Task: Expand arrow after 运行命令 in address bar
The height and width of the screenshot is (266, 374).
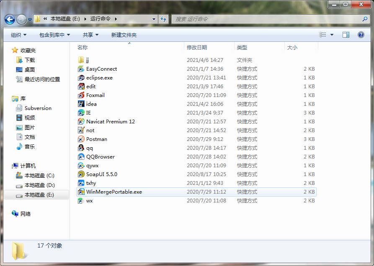Action: 116,19
